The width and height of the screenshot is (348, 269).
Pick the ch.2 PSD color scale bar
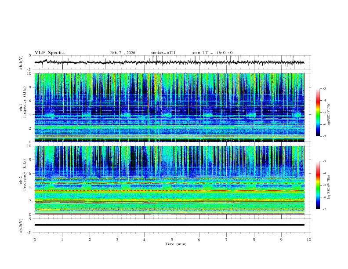click(318, 185)
